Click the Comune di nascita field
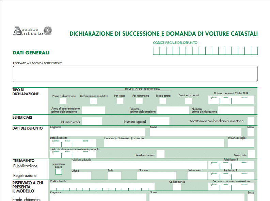The image size is (270, 201). click(x=164, y=143)
